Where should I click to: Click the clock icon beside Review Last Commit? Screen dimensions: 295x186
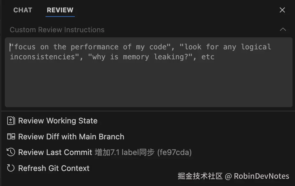[11, 152]
